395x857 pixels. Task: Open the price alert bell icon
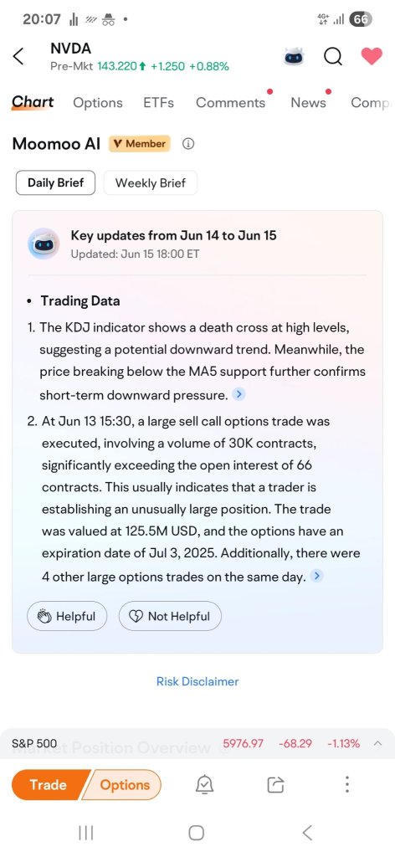pyautogui.click(x=204, y=785)
